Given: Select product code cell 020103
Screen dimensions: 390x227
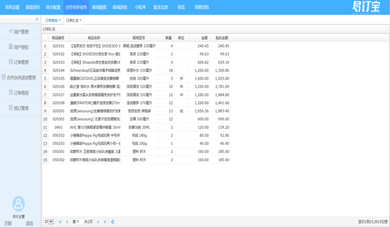Looking at the screenshot, I should point(58,62).
